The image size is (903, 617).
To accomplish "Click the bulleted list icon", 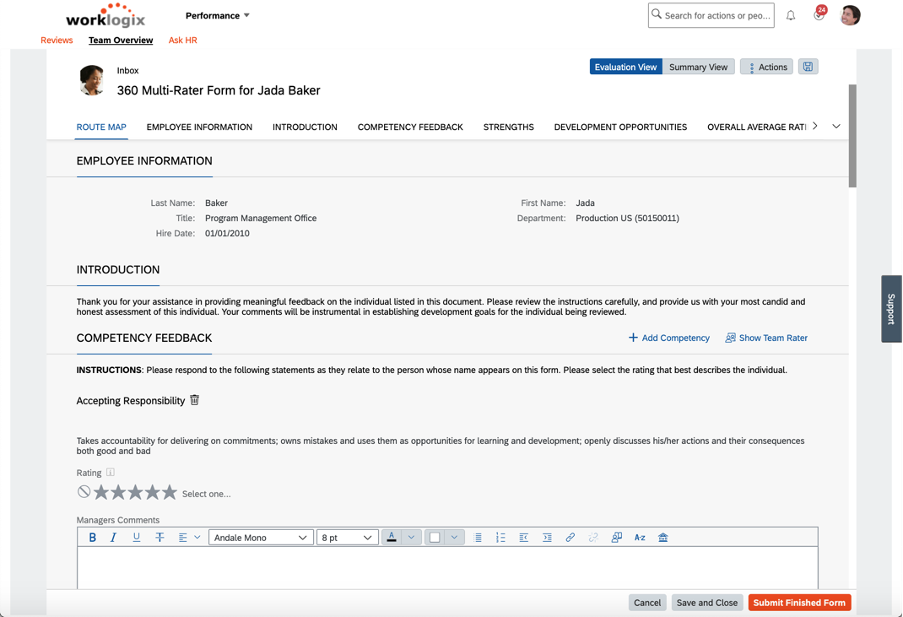I will click(x=479, y=537).
